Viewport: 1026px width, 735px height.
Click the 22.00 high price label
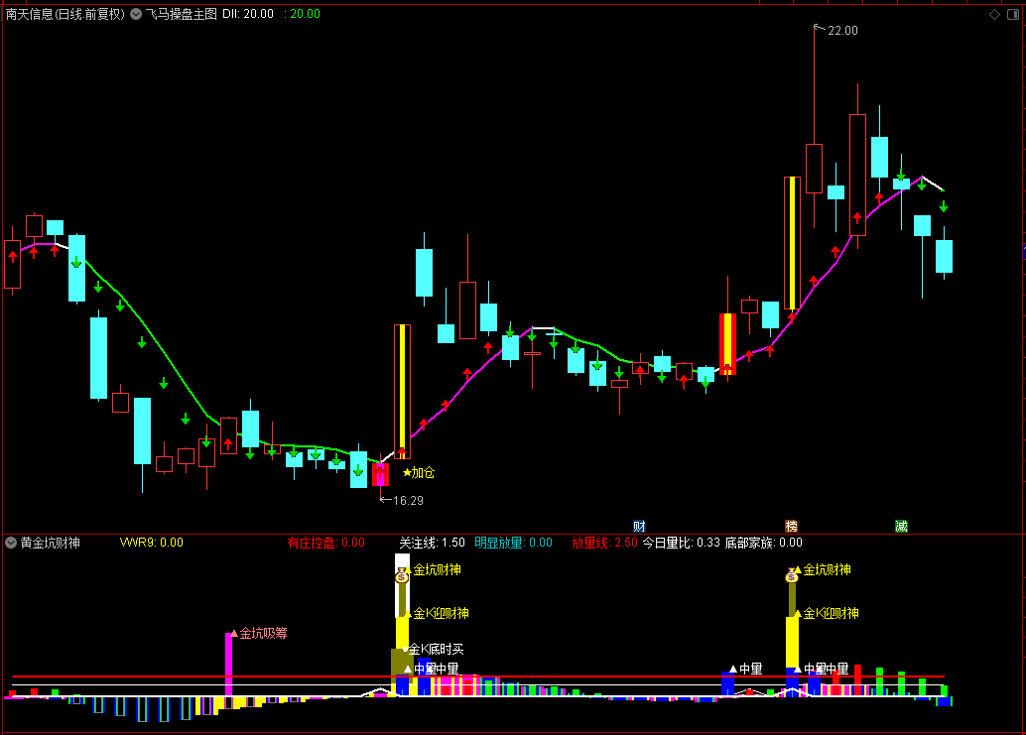(x=842, y=31)
